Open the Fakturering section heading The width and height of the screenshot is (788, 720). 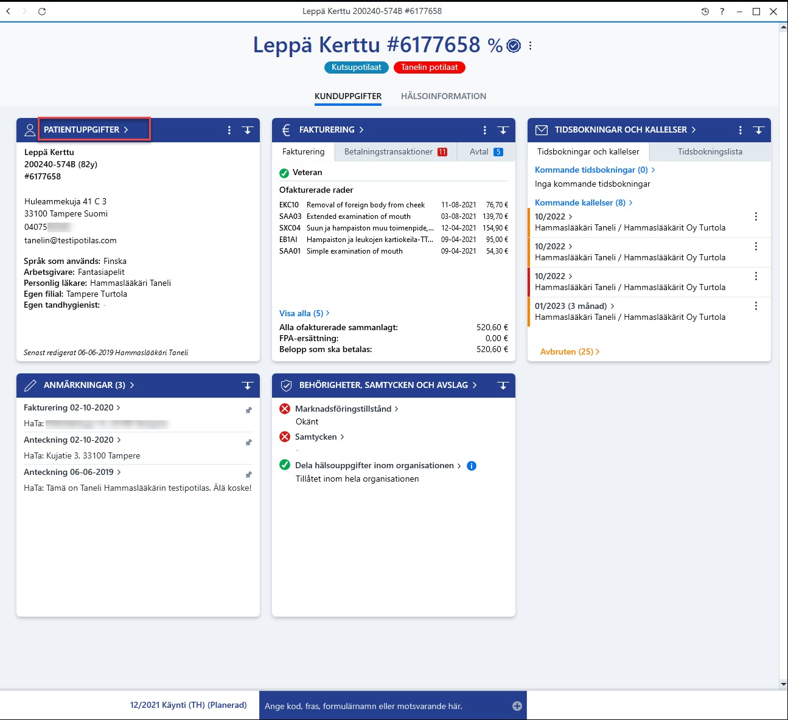(x=331, y=130)
